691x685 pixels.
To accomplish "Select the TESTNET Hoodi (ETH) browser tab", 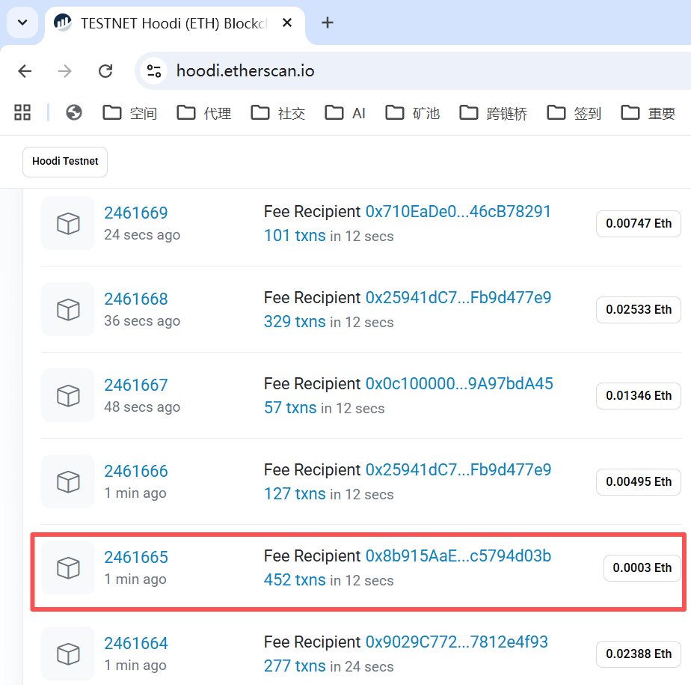I will [x=174, y=23].
